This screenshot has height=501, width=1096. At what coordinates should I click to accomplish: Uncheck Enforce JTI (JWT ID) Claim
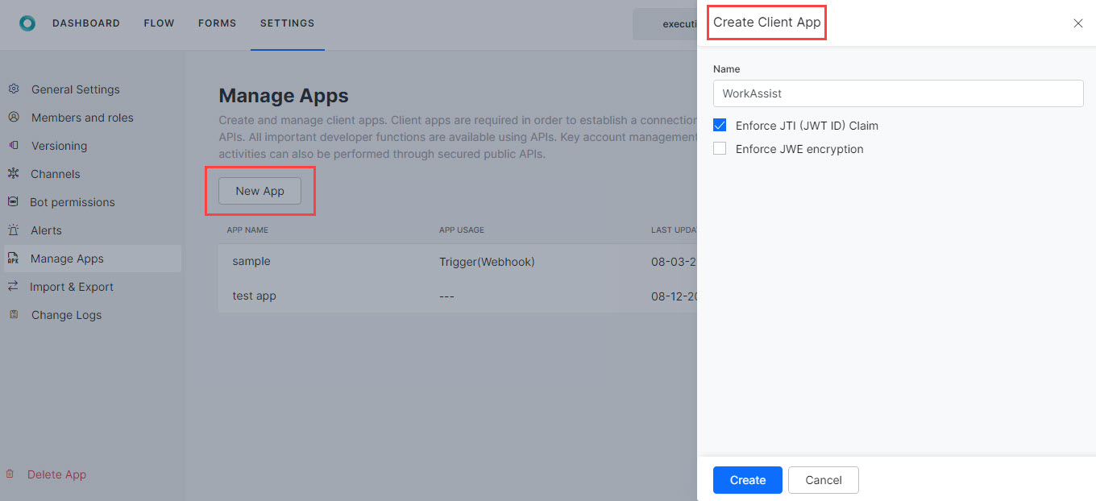719,125
